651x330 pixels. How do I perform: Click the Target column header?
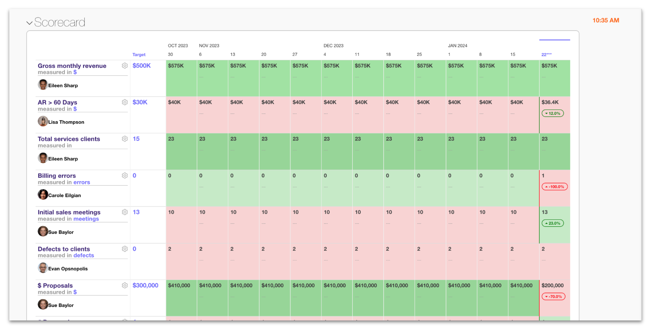(x=139, y=54)
